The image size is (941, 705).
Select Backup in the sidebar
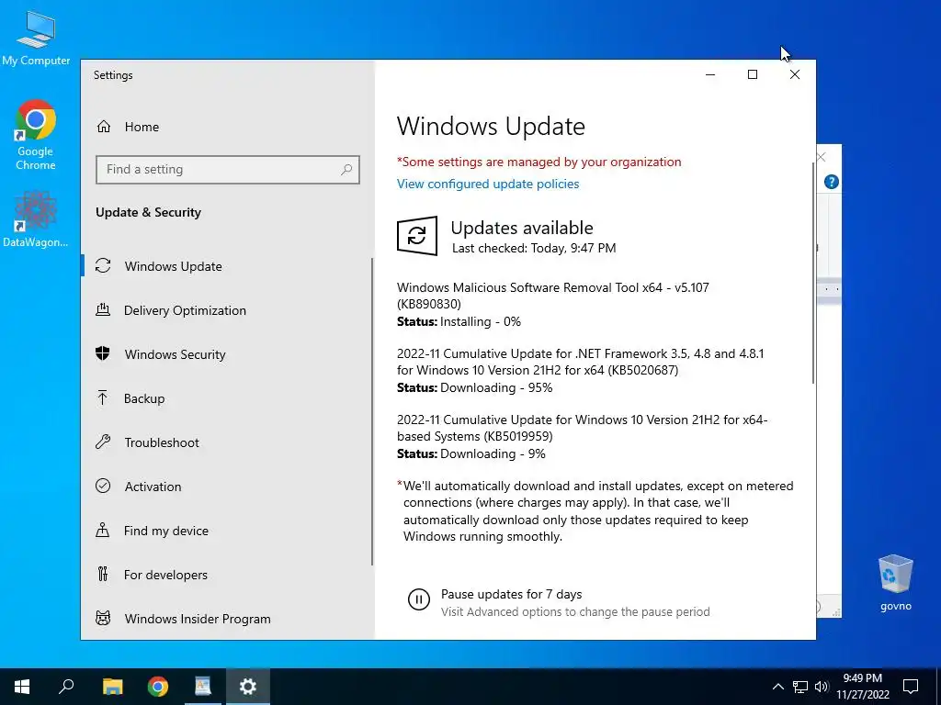click(227, 398)
